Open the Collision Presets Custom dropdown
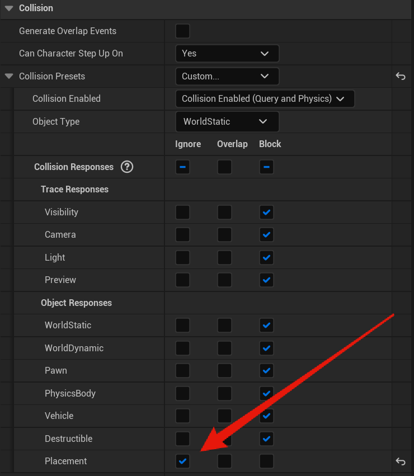Viewport: 414px width, 476px height. pyautogui.click(x=227, y=76)
